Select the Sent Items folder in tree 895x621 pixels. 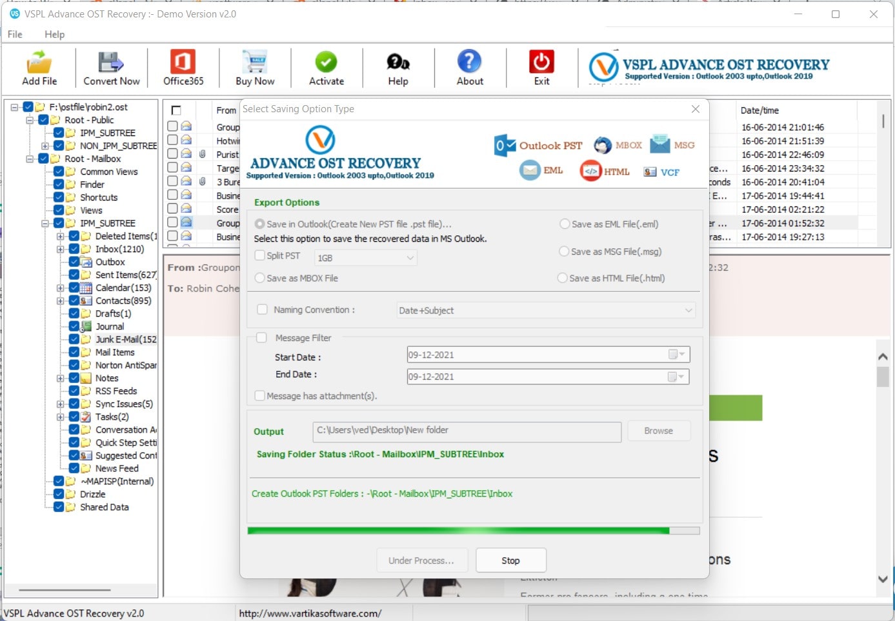[x=126, y=275]
